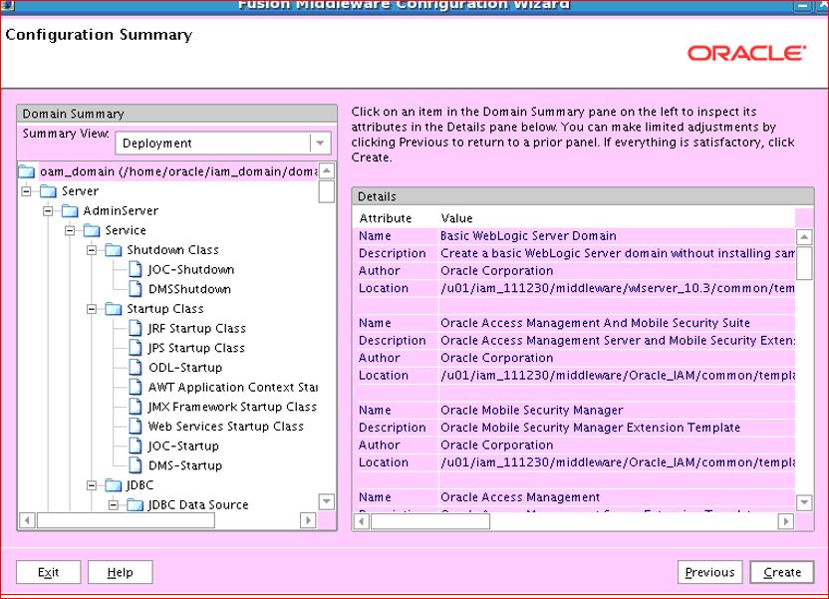Click the AdminServer folder icon
This screenshot has width=829, height=599.
70,210
